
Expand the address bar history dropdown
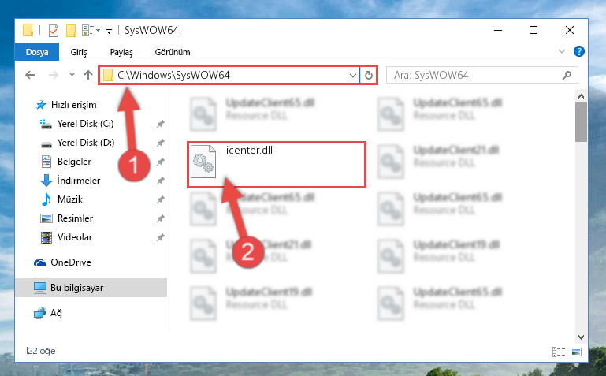(x=352, y=76)
